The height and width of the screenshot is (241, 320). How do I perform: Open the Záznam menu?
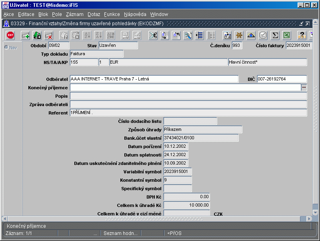(x=74, y=14)
